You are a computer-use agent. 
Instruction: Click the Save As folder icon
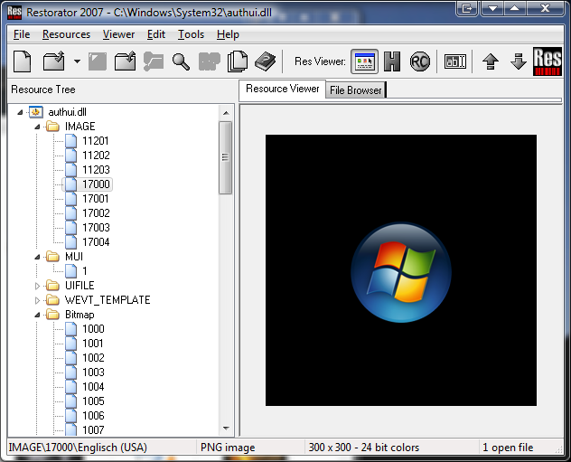(x=126, y=61)
